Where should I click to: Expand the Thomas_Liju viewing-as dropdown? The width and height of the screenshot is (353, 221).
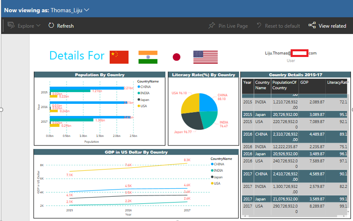(87, 10)
